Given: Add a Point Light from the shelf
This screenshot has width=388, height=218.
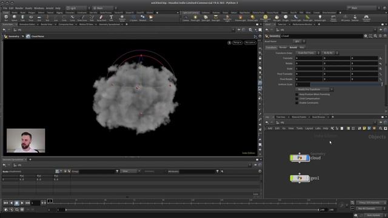Looking at the screenshot, I should pos(195,18).
